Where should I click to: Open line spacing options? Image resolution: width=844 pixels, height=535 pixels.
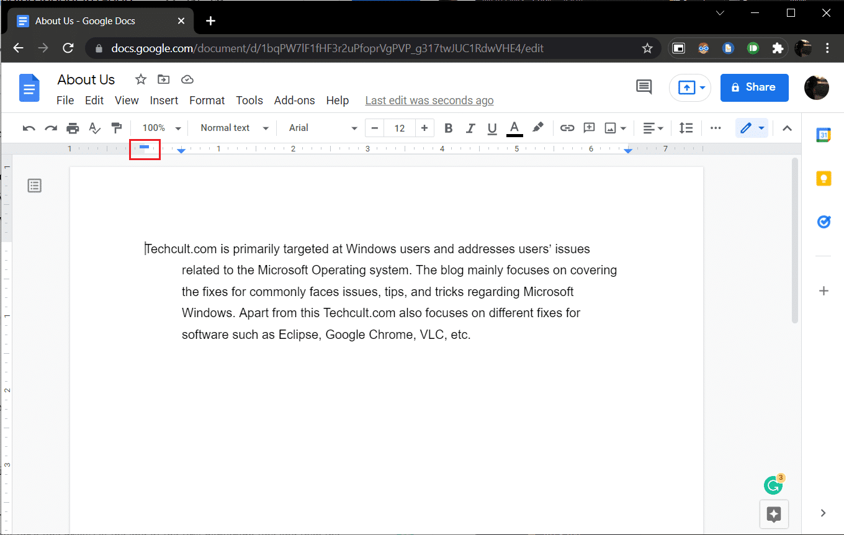tap(686, 128)
